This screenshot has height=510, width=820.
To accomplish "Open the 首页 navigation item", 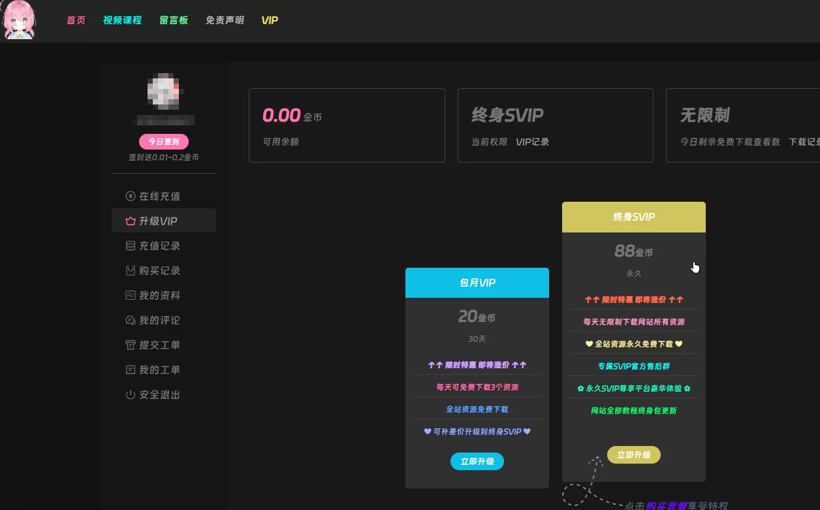I will (x=76, y=20).
